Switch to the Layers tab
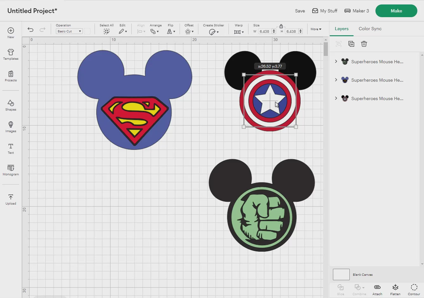 point(341,29)
